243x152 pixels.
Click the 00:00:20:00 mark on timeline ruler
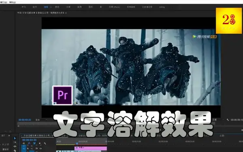click(x=163, y=141)
